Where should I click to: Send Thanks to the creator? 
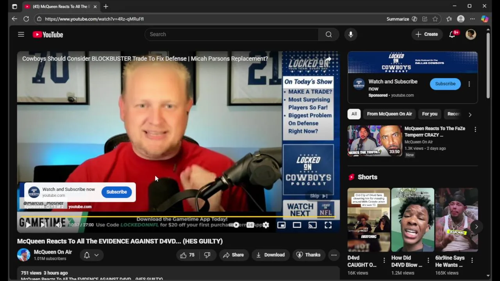(x=309, y=255)
